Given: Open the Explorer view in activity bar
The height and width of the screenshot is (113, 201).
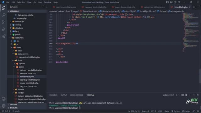Looking at the screenshot, I should (x=3, y=8).
